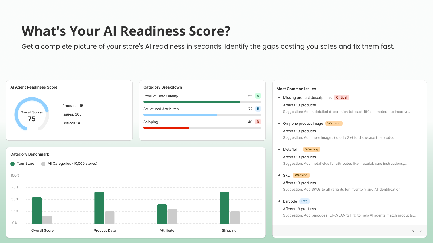This screenshot has width=433, height=243.
Task: Click green Overall Score bar
Action: [x=37, y=210]
